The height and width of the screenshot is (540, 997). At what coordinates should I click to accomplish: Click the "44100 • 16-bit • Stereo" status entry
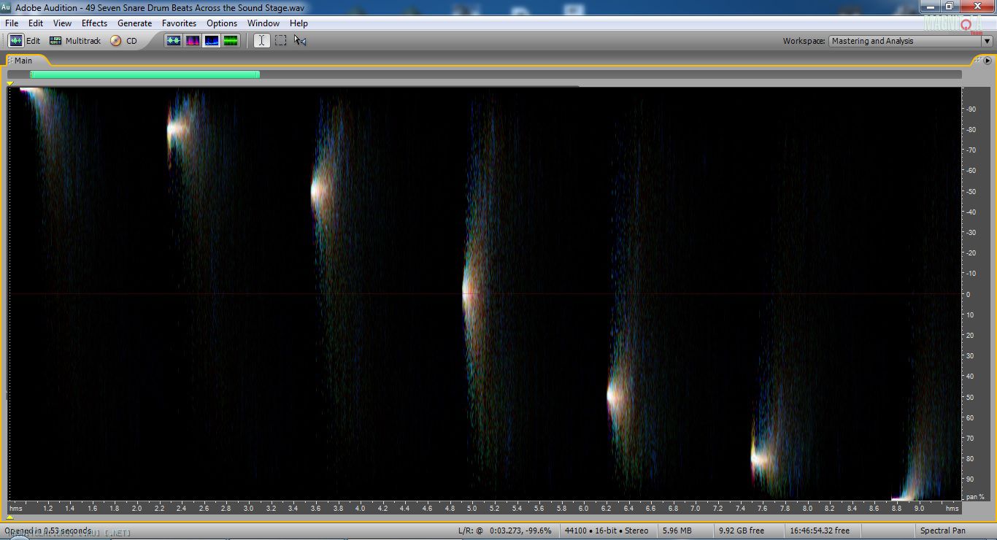[607, 531]
